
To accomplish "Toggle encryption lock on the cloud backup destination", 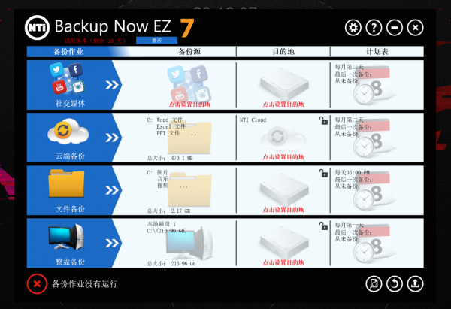I will [x=323, y=120].
